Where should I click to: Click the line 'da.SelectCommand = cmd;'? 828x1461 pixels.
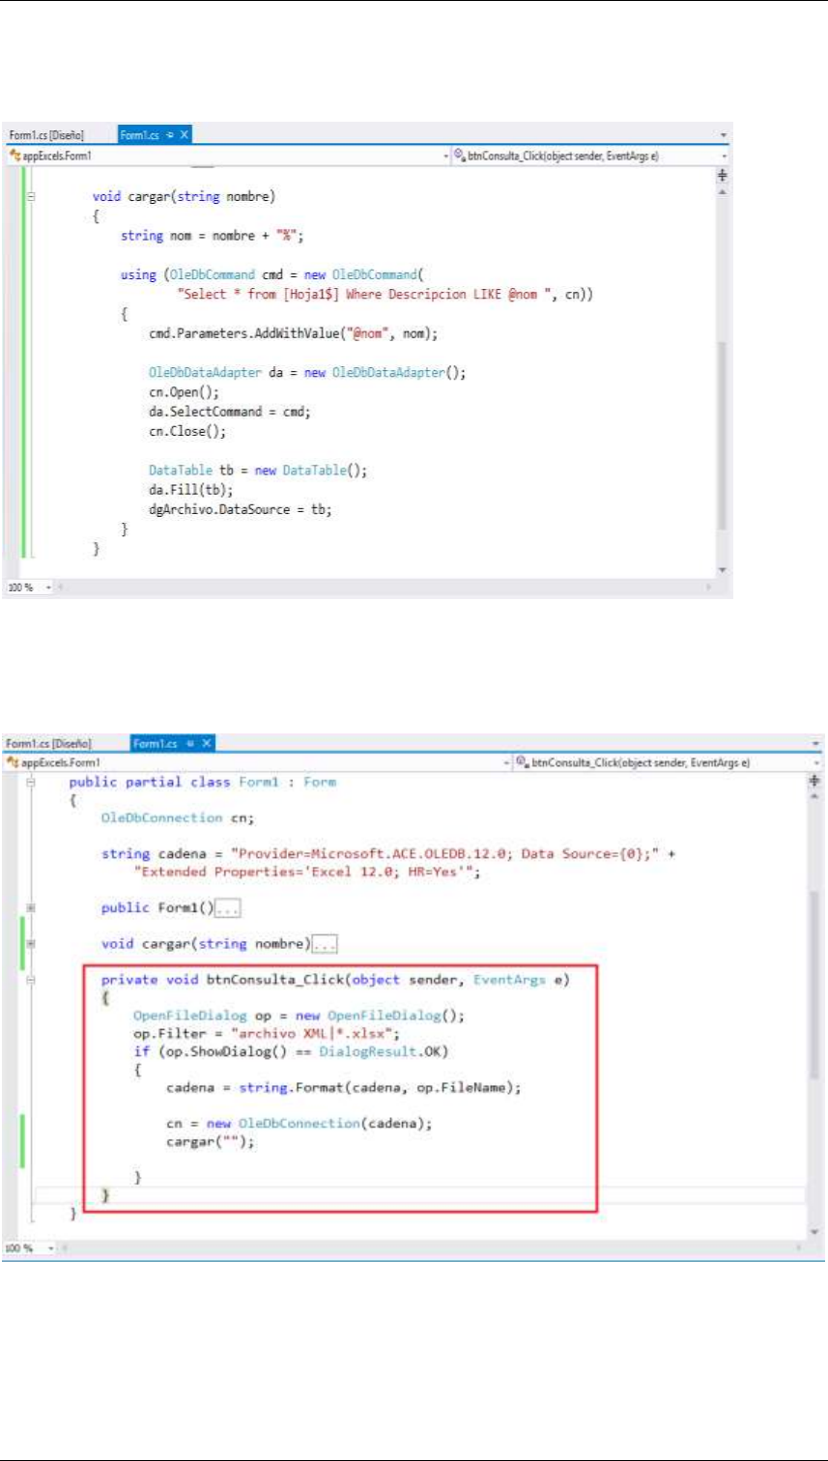[x=230, y=411]
